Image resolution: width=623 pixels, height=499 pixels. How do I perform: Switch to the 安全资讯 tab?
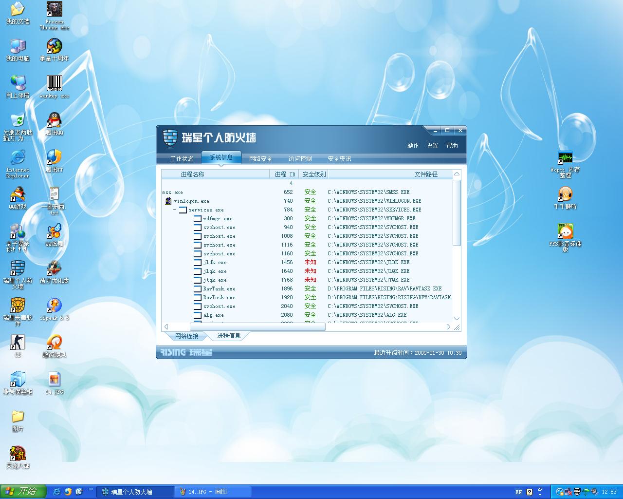coord(339,159)
